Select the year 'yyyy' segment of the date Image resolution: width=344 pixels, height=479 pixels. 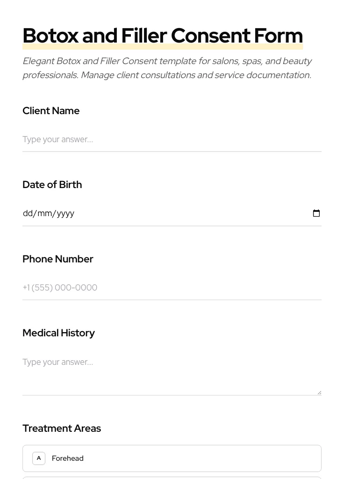(65, 213)
